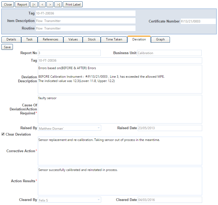Uncheck the Clear Deviation checkbox
The height and width of the screenshot is (205, 218).
[x=3, y=134]
